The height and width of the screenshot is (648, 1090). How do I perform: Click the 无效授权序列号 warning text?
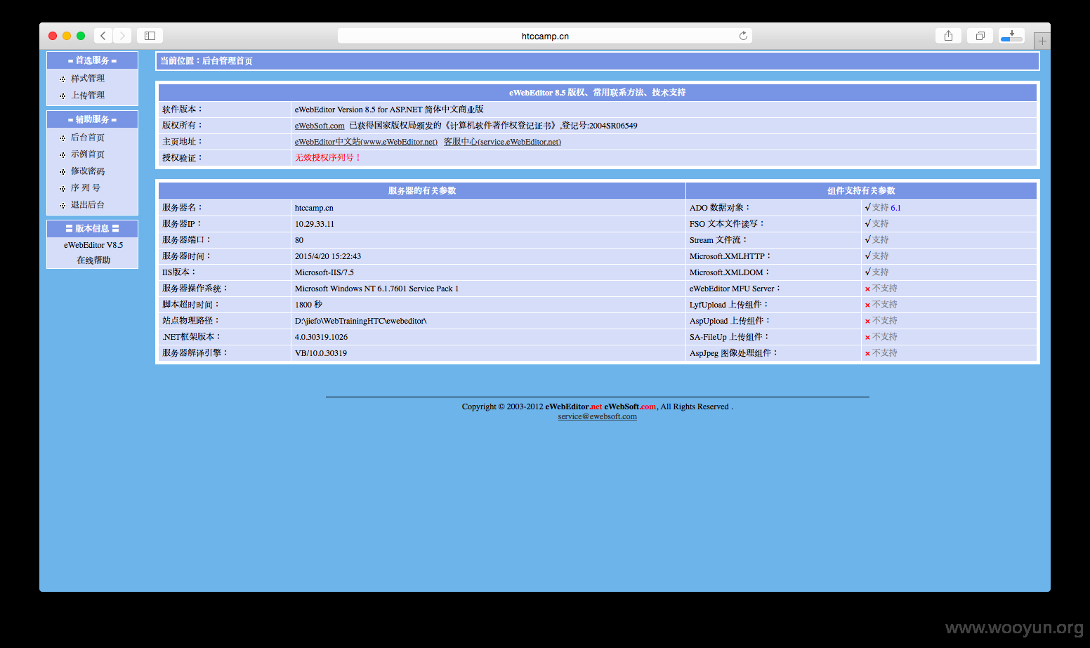coord(328,158)
